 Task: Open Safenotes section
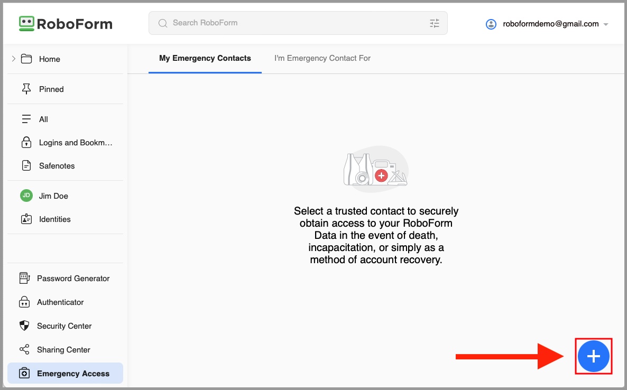[57, 166]
